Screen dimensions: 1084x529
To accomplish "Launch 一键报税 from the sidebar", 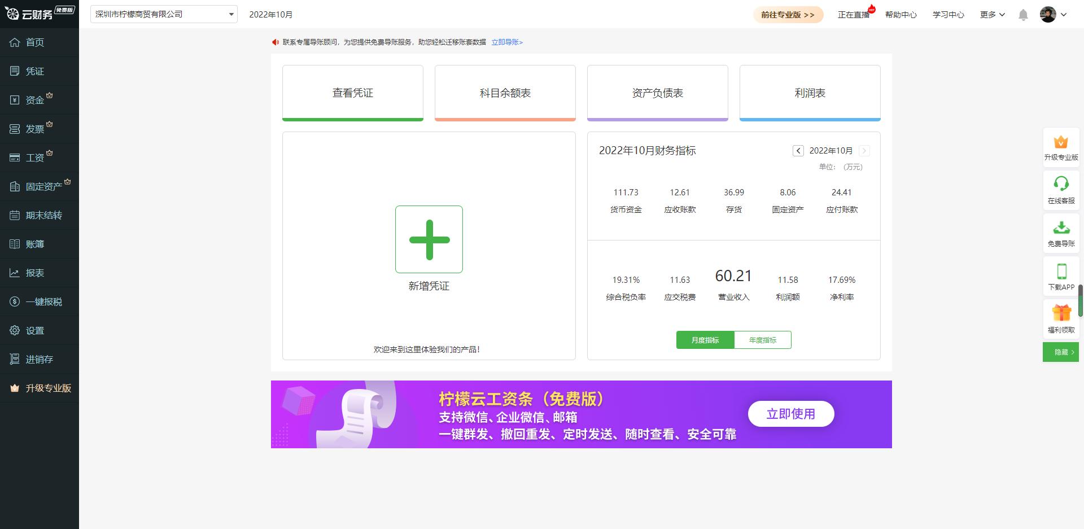I will pyautogui.click(x=40, y=301).
